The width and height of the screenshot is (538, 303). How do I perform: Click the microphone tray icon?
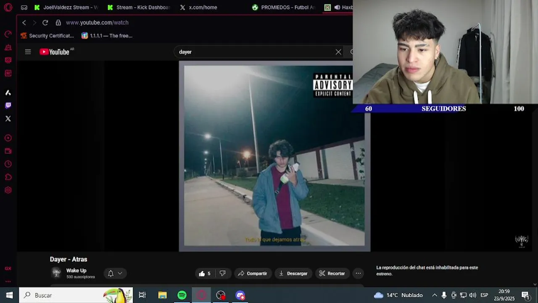[x=444, y=295]
